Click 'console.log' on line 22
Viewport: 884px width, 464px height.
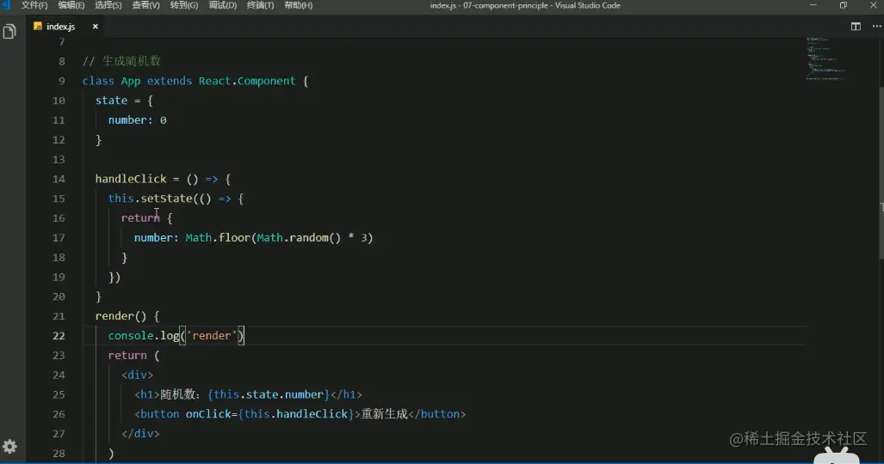(143, 336)
